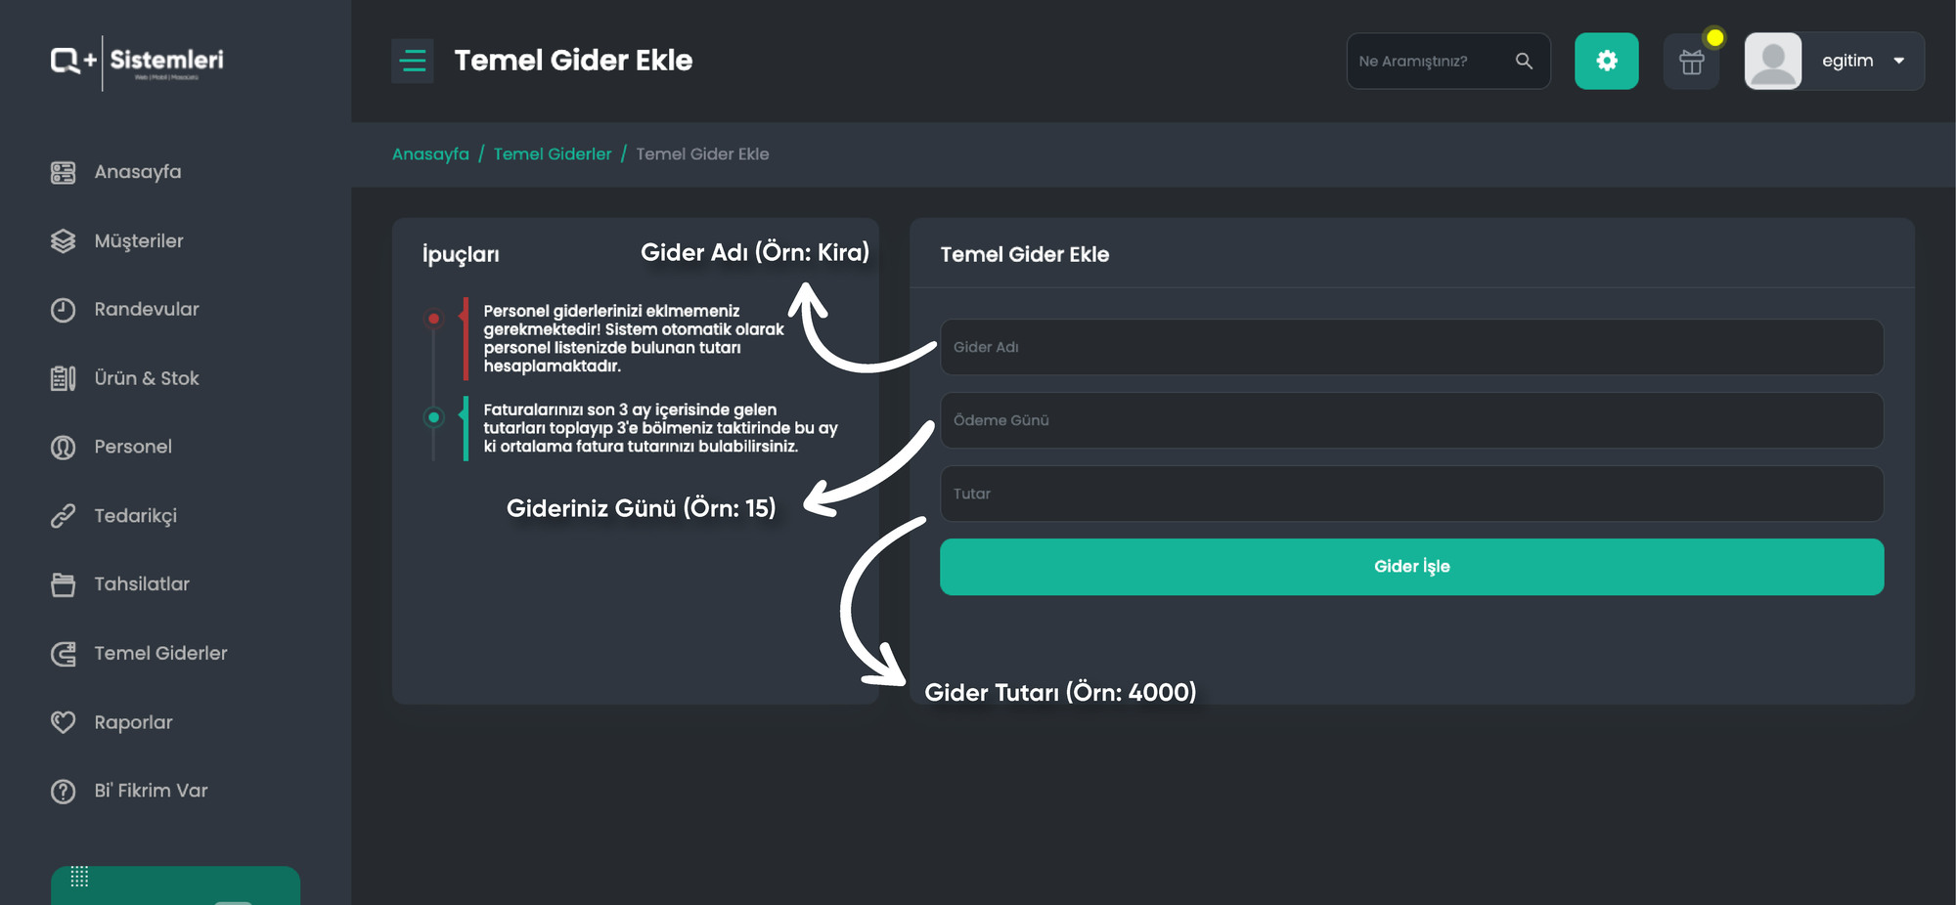Viewport: 1956px width, 905px height.
Task: Follow the Temel Giderler breadcrumb link
Action: click(553, 154)
